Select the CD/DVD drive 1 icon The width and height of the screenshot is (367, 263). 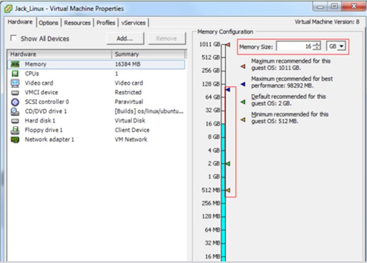(x=15, y=111)
